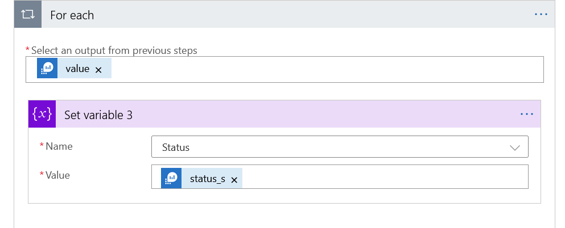Click the Value field label
565x228 pixels.
(57, 175)
